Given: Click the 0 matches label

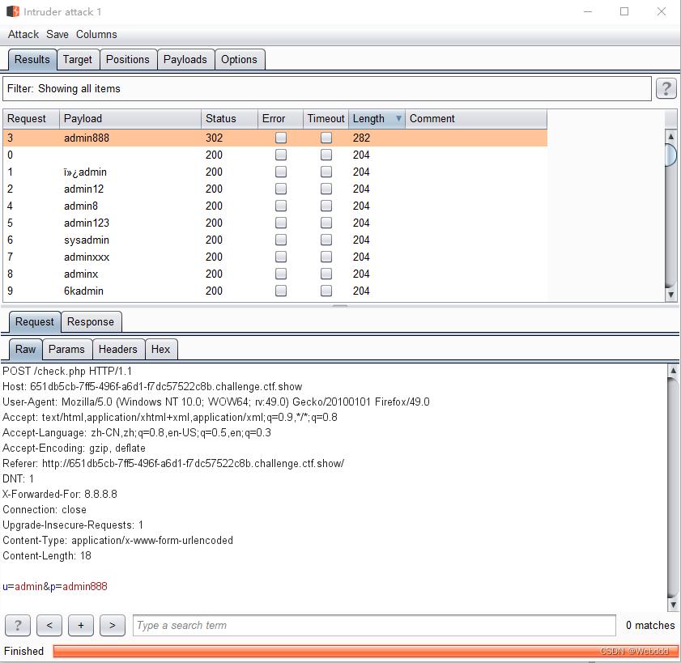Looking at the screenshot, I should point(650,625).
